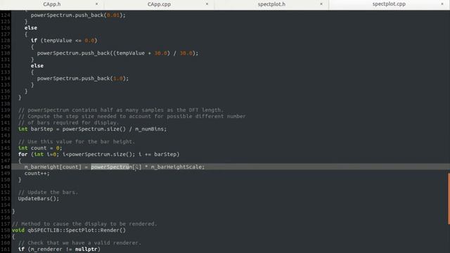Viewport: 450px width, 253px height.
Task: Click 'powerSpectrum.push_back(1.0);' line
Action: click(83, 78)
